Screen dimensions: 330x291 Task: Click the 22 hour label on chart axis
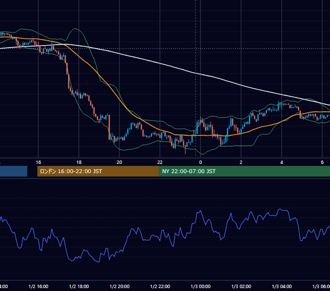(x=160, y=162)
